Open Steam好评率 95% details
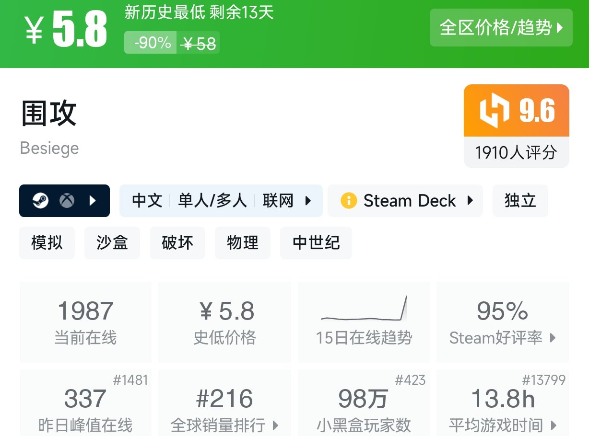Viewport: 589px width, 436px height. click(x=502, y=322)
